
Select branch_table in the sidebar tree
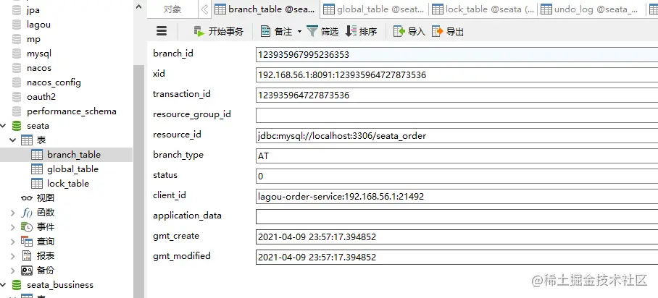pyautogui.click(x=74, y=155)
